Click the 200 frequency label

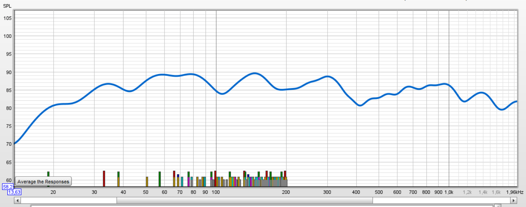pyautogui.click(x=286, y=192)
